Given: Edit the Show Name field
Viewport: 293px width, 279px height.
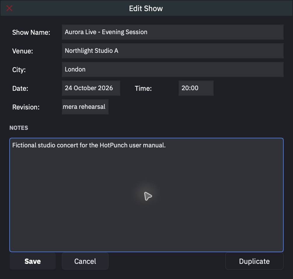Looking at the screenshot, I should click(x=173, y=32).
